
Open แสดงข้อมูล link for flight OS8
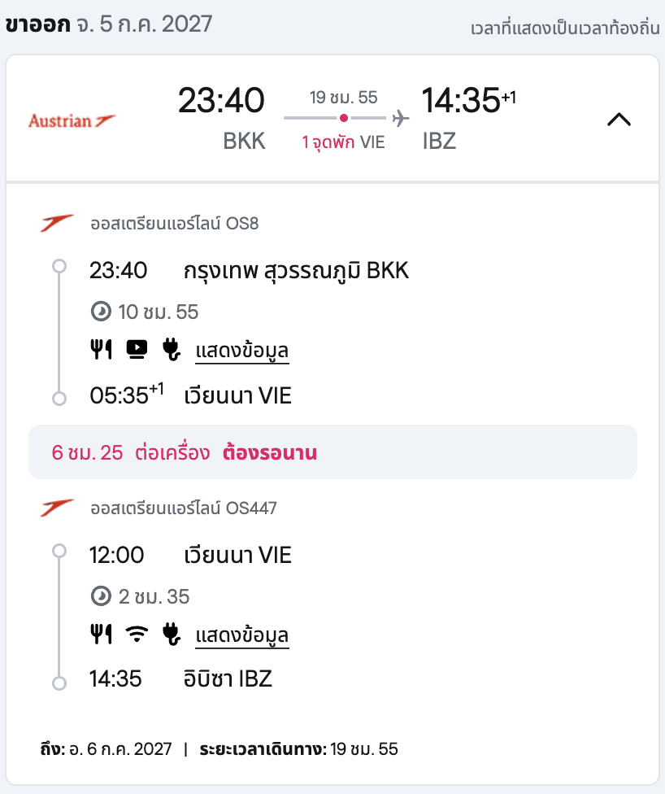[x=242, y=351]
